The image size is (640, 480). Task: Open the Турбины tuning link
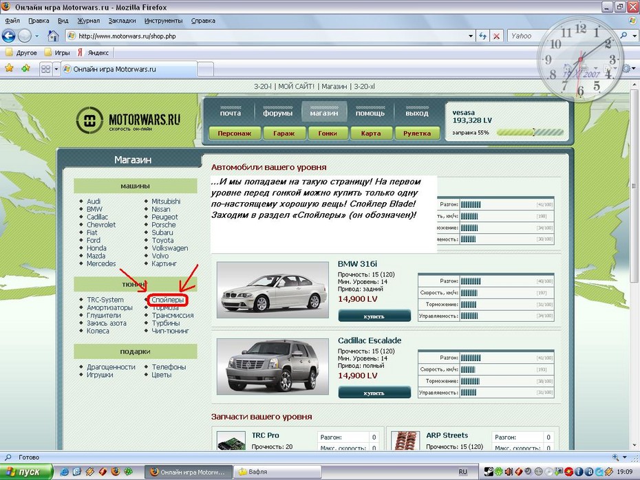[166, 323]
